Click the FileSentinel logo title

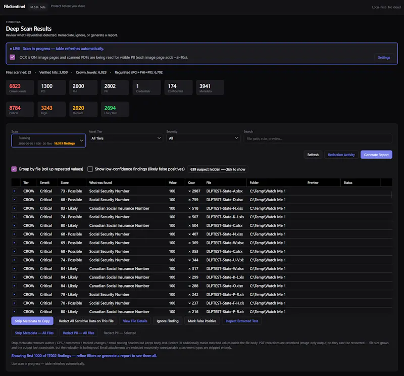[x=15, y=7]
